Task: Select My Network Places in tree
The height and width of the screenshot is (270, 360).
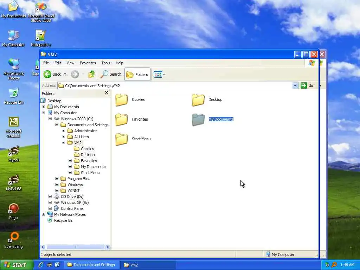Action: (x=70, y=214)
